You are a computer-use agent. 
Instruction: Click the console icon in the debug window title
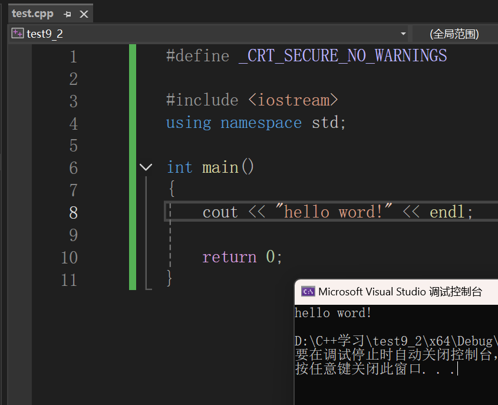pyautogui.click(x=308, y=291)
